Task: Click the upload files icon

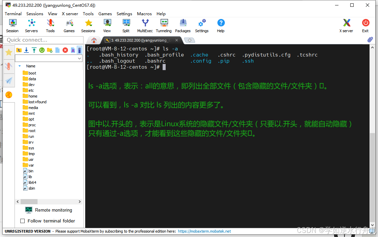Action: (34, 50)
